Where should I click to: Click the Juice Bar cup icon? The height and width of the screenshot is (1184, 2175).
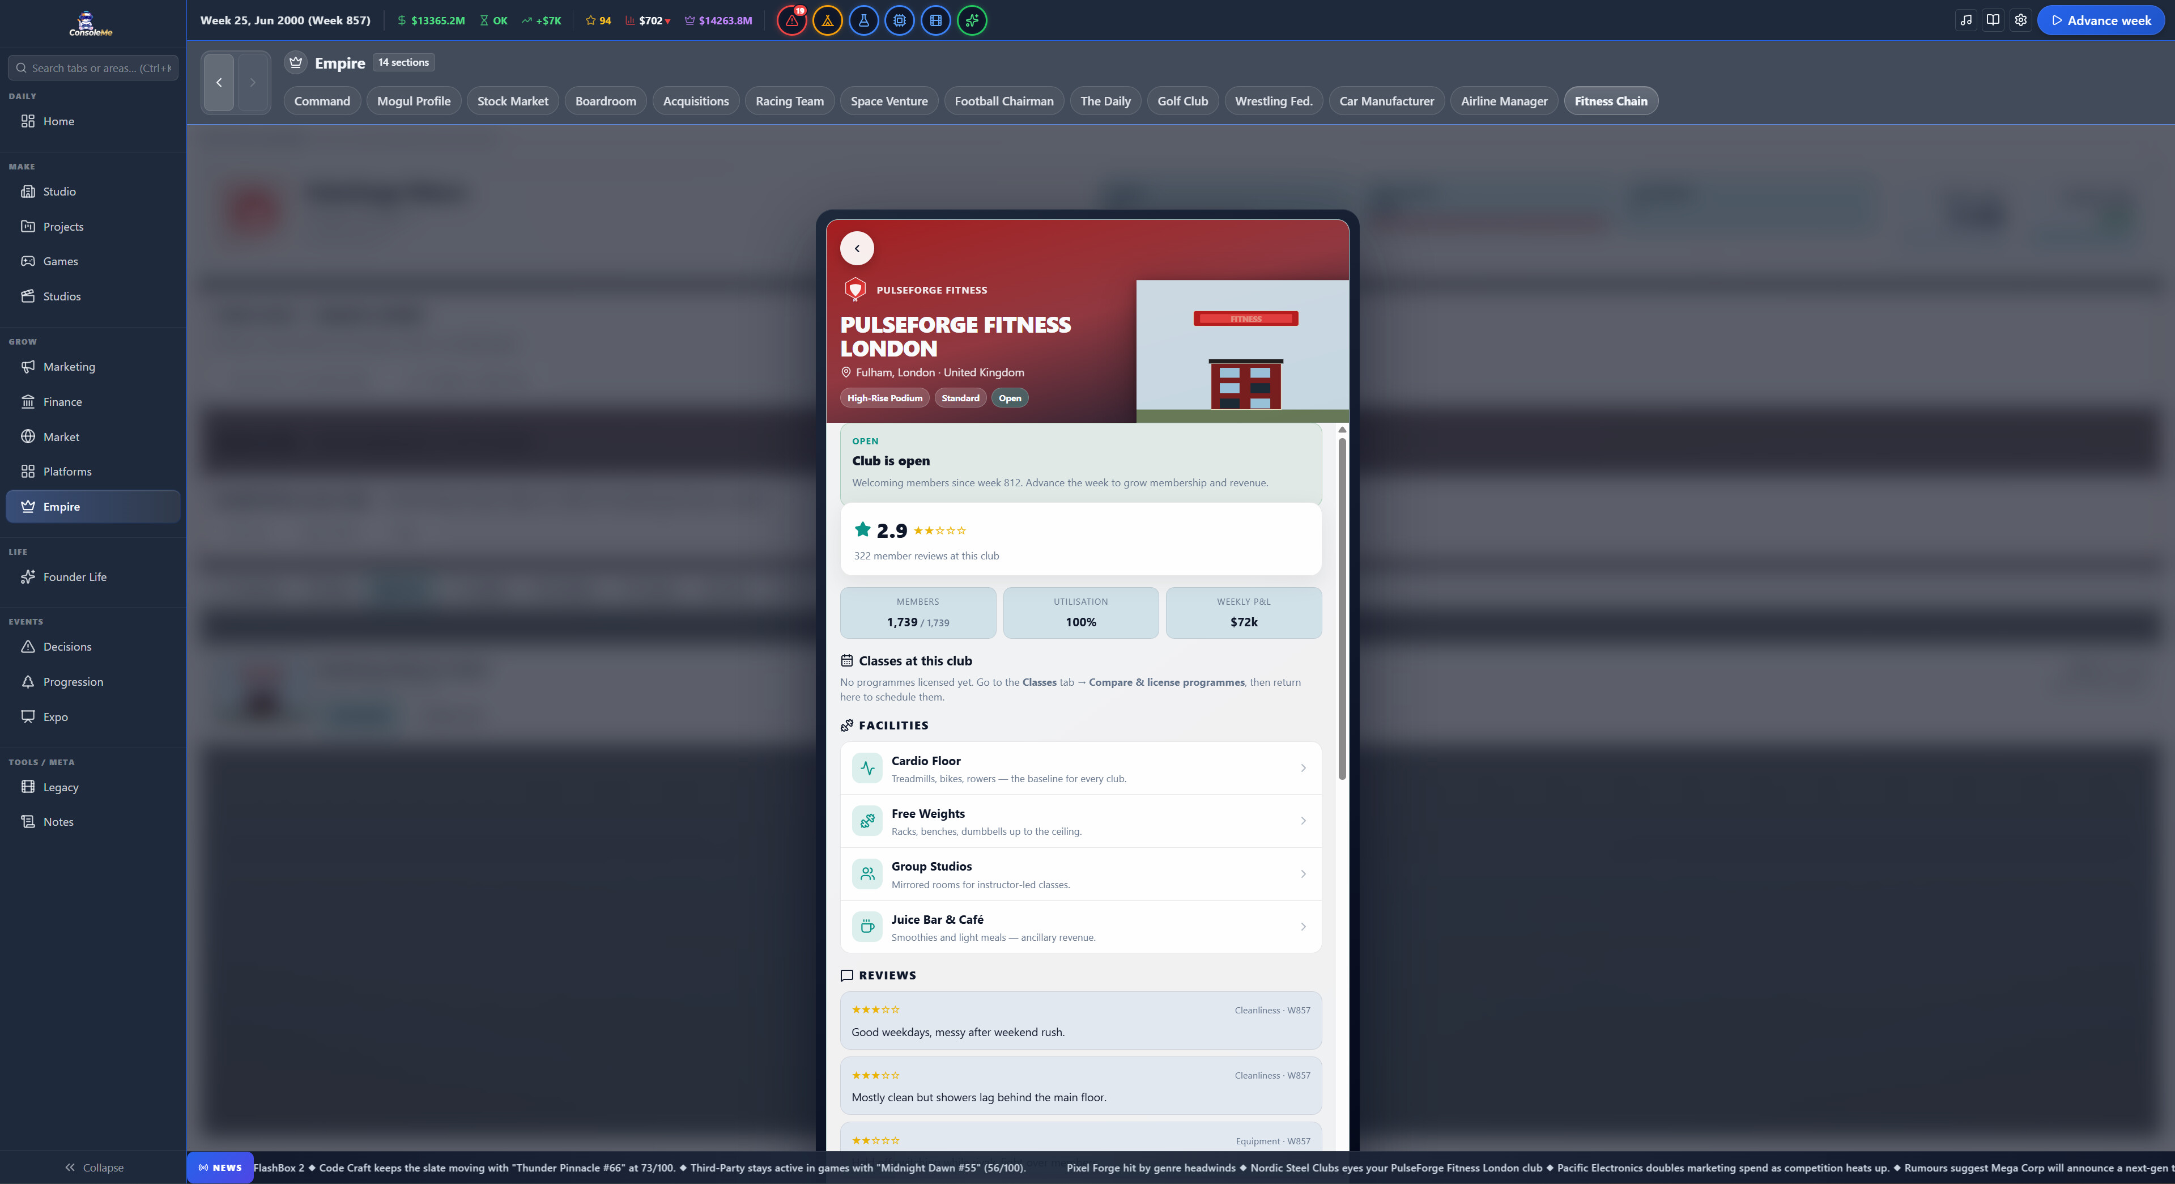click(867, 927)
